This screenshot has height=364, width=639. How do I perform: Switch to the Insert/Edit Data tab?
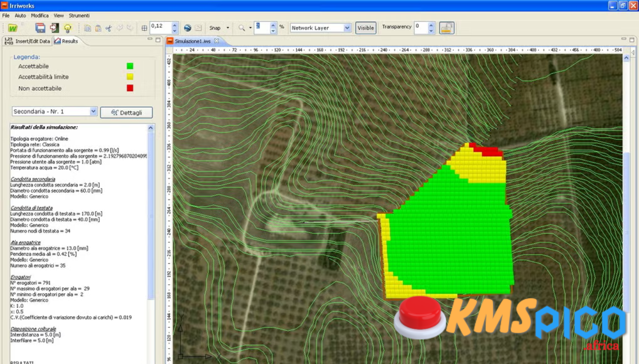click(27, 41)
